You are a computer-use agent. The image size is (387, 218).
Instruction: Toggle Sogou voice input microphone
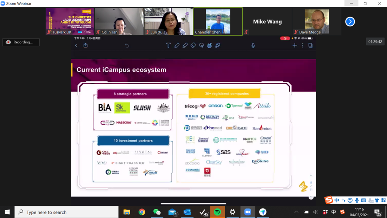357,200
